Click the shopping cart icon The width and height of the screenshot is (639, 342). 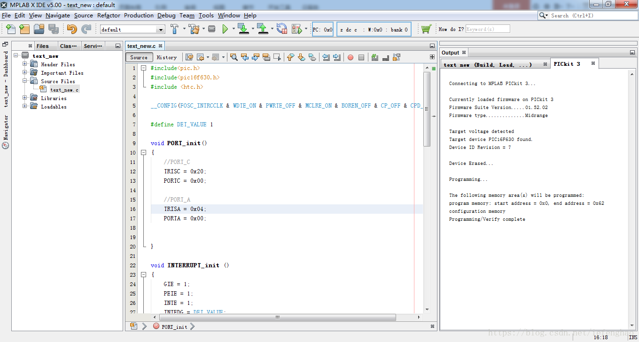tap(426, 29)
